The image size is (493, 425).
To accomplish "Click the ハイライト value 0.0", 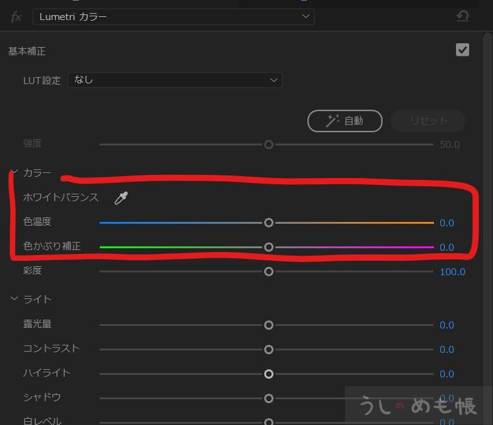I will [447, 374].
